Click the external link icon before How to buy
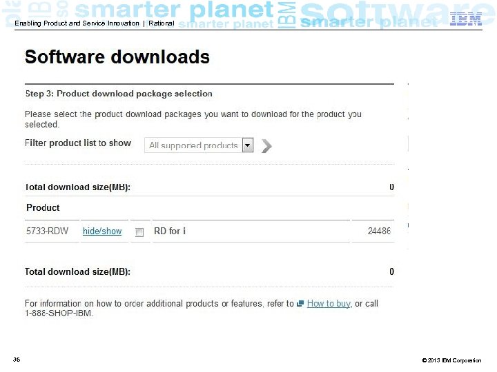The width and height of the screenshot is (497, 372). (300, 304)
